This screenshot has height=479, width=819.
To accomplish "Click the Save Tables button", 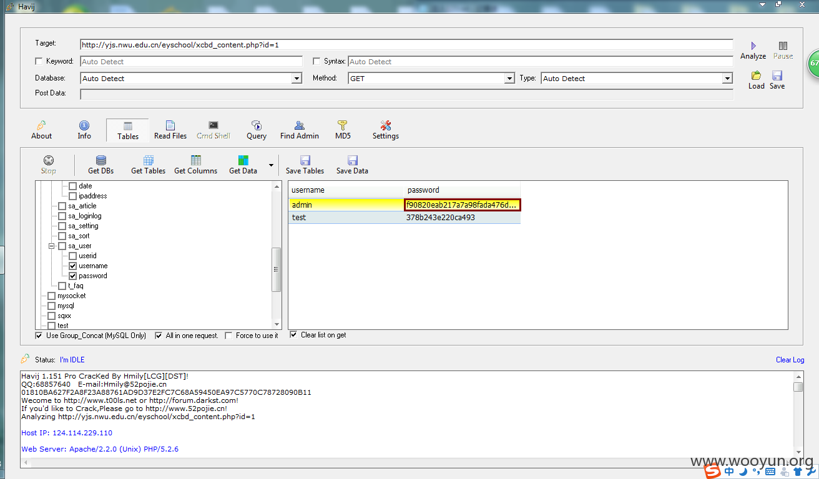I will click(305, 165).
